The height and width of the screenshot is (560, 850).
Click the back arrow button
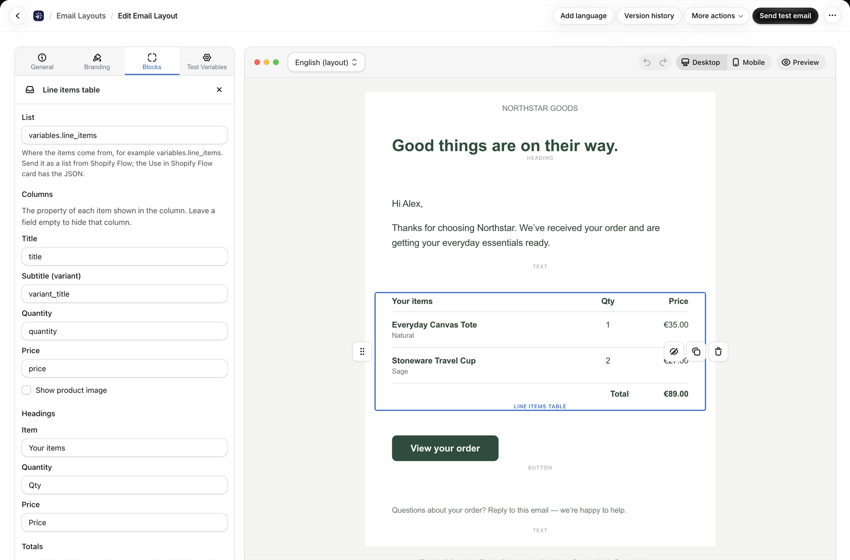pos(18,16)
